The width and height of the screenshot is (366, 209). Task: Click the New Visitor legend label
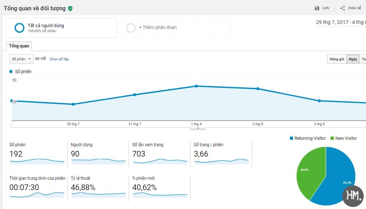(346, 138)
